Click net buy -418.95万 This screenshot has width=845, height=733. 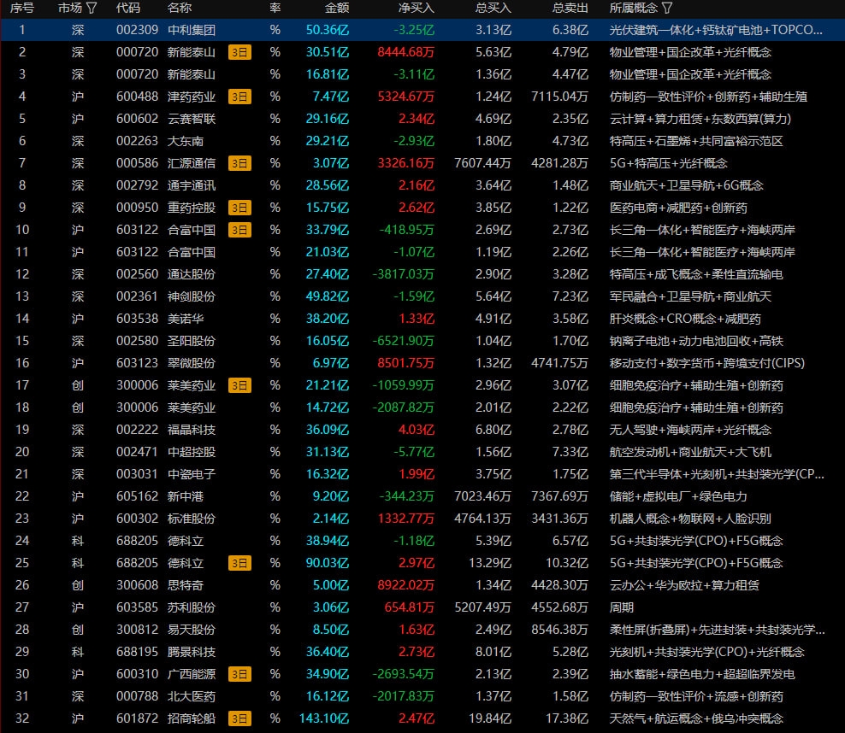(407, 230)
